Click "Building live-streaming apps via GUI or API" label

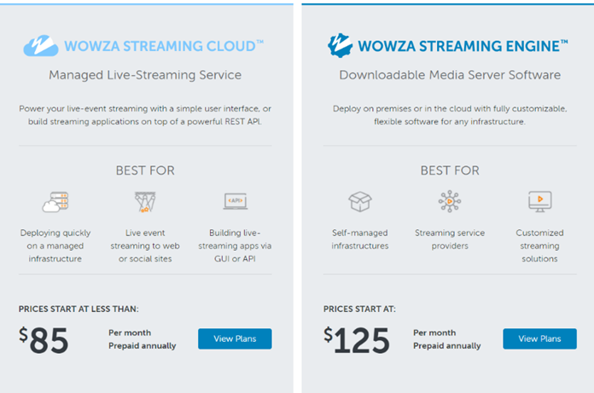[235, 246]
